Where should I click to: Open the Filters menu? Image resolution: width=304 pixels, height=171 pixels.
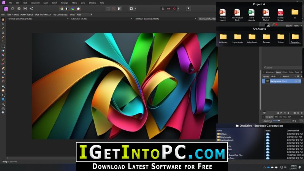pos(74,3)
